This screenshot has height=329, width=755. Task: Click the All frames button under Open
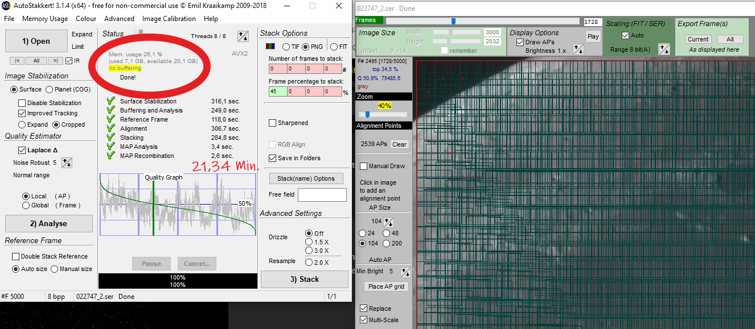click(x=36, y=61)
